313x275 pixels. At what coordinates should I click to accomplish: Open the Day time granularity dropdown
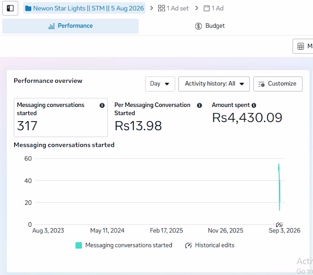pos(160,84)
